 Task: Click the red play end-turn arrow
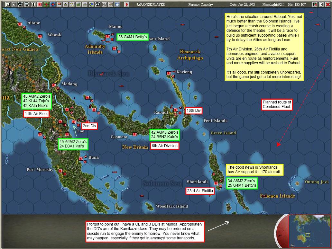point(127,4)
